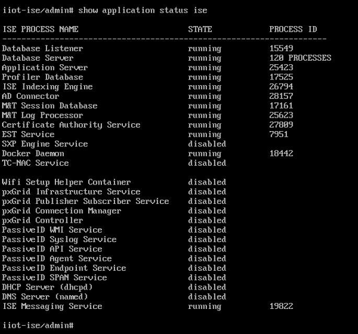Viewport: 358px width, 334px height.
Task: Select 'PassiveID Syslog Service' process name
Action: (59, 240)
